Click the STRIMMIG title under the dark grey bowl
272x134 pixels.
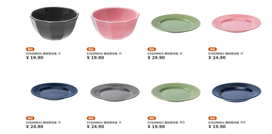pos(43,54)
